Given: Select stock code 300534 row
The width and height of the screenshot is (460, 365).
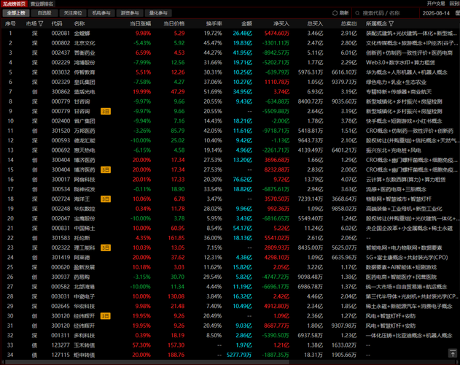Looking at the screenshot, I should 230,189.
